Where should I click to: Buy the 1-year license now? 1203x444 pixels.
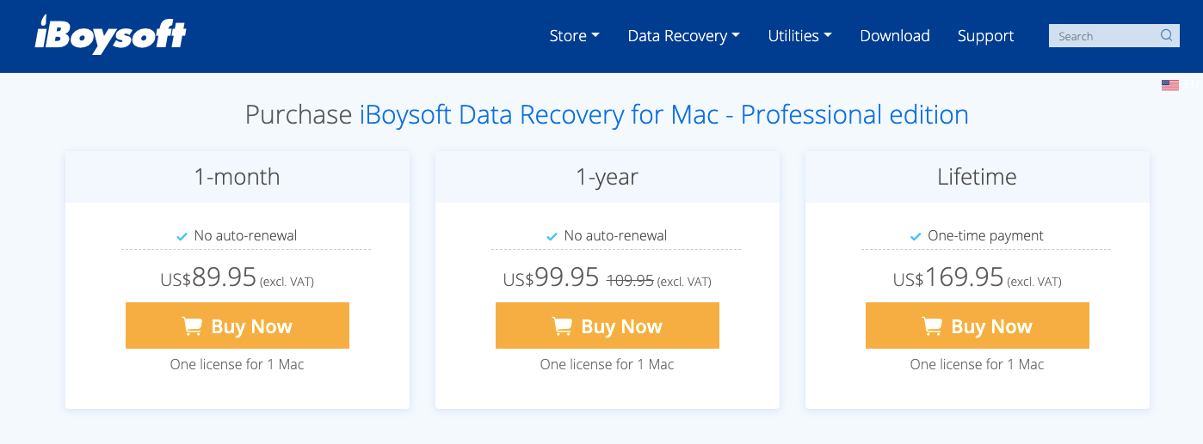pyautogui.click(x=608, y=325)
